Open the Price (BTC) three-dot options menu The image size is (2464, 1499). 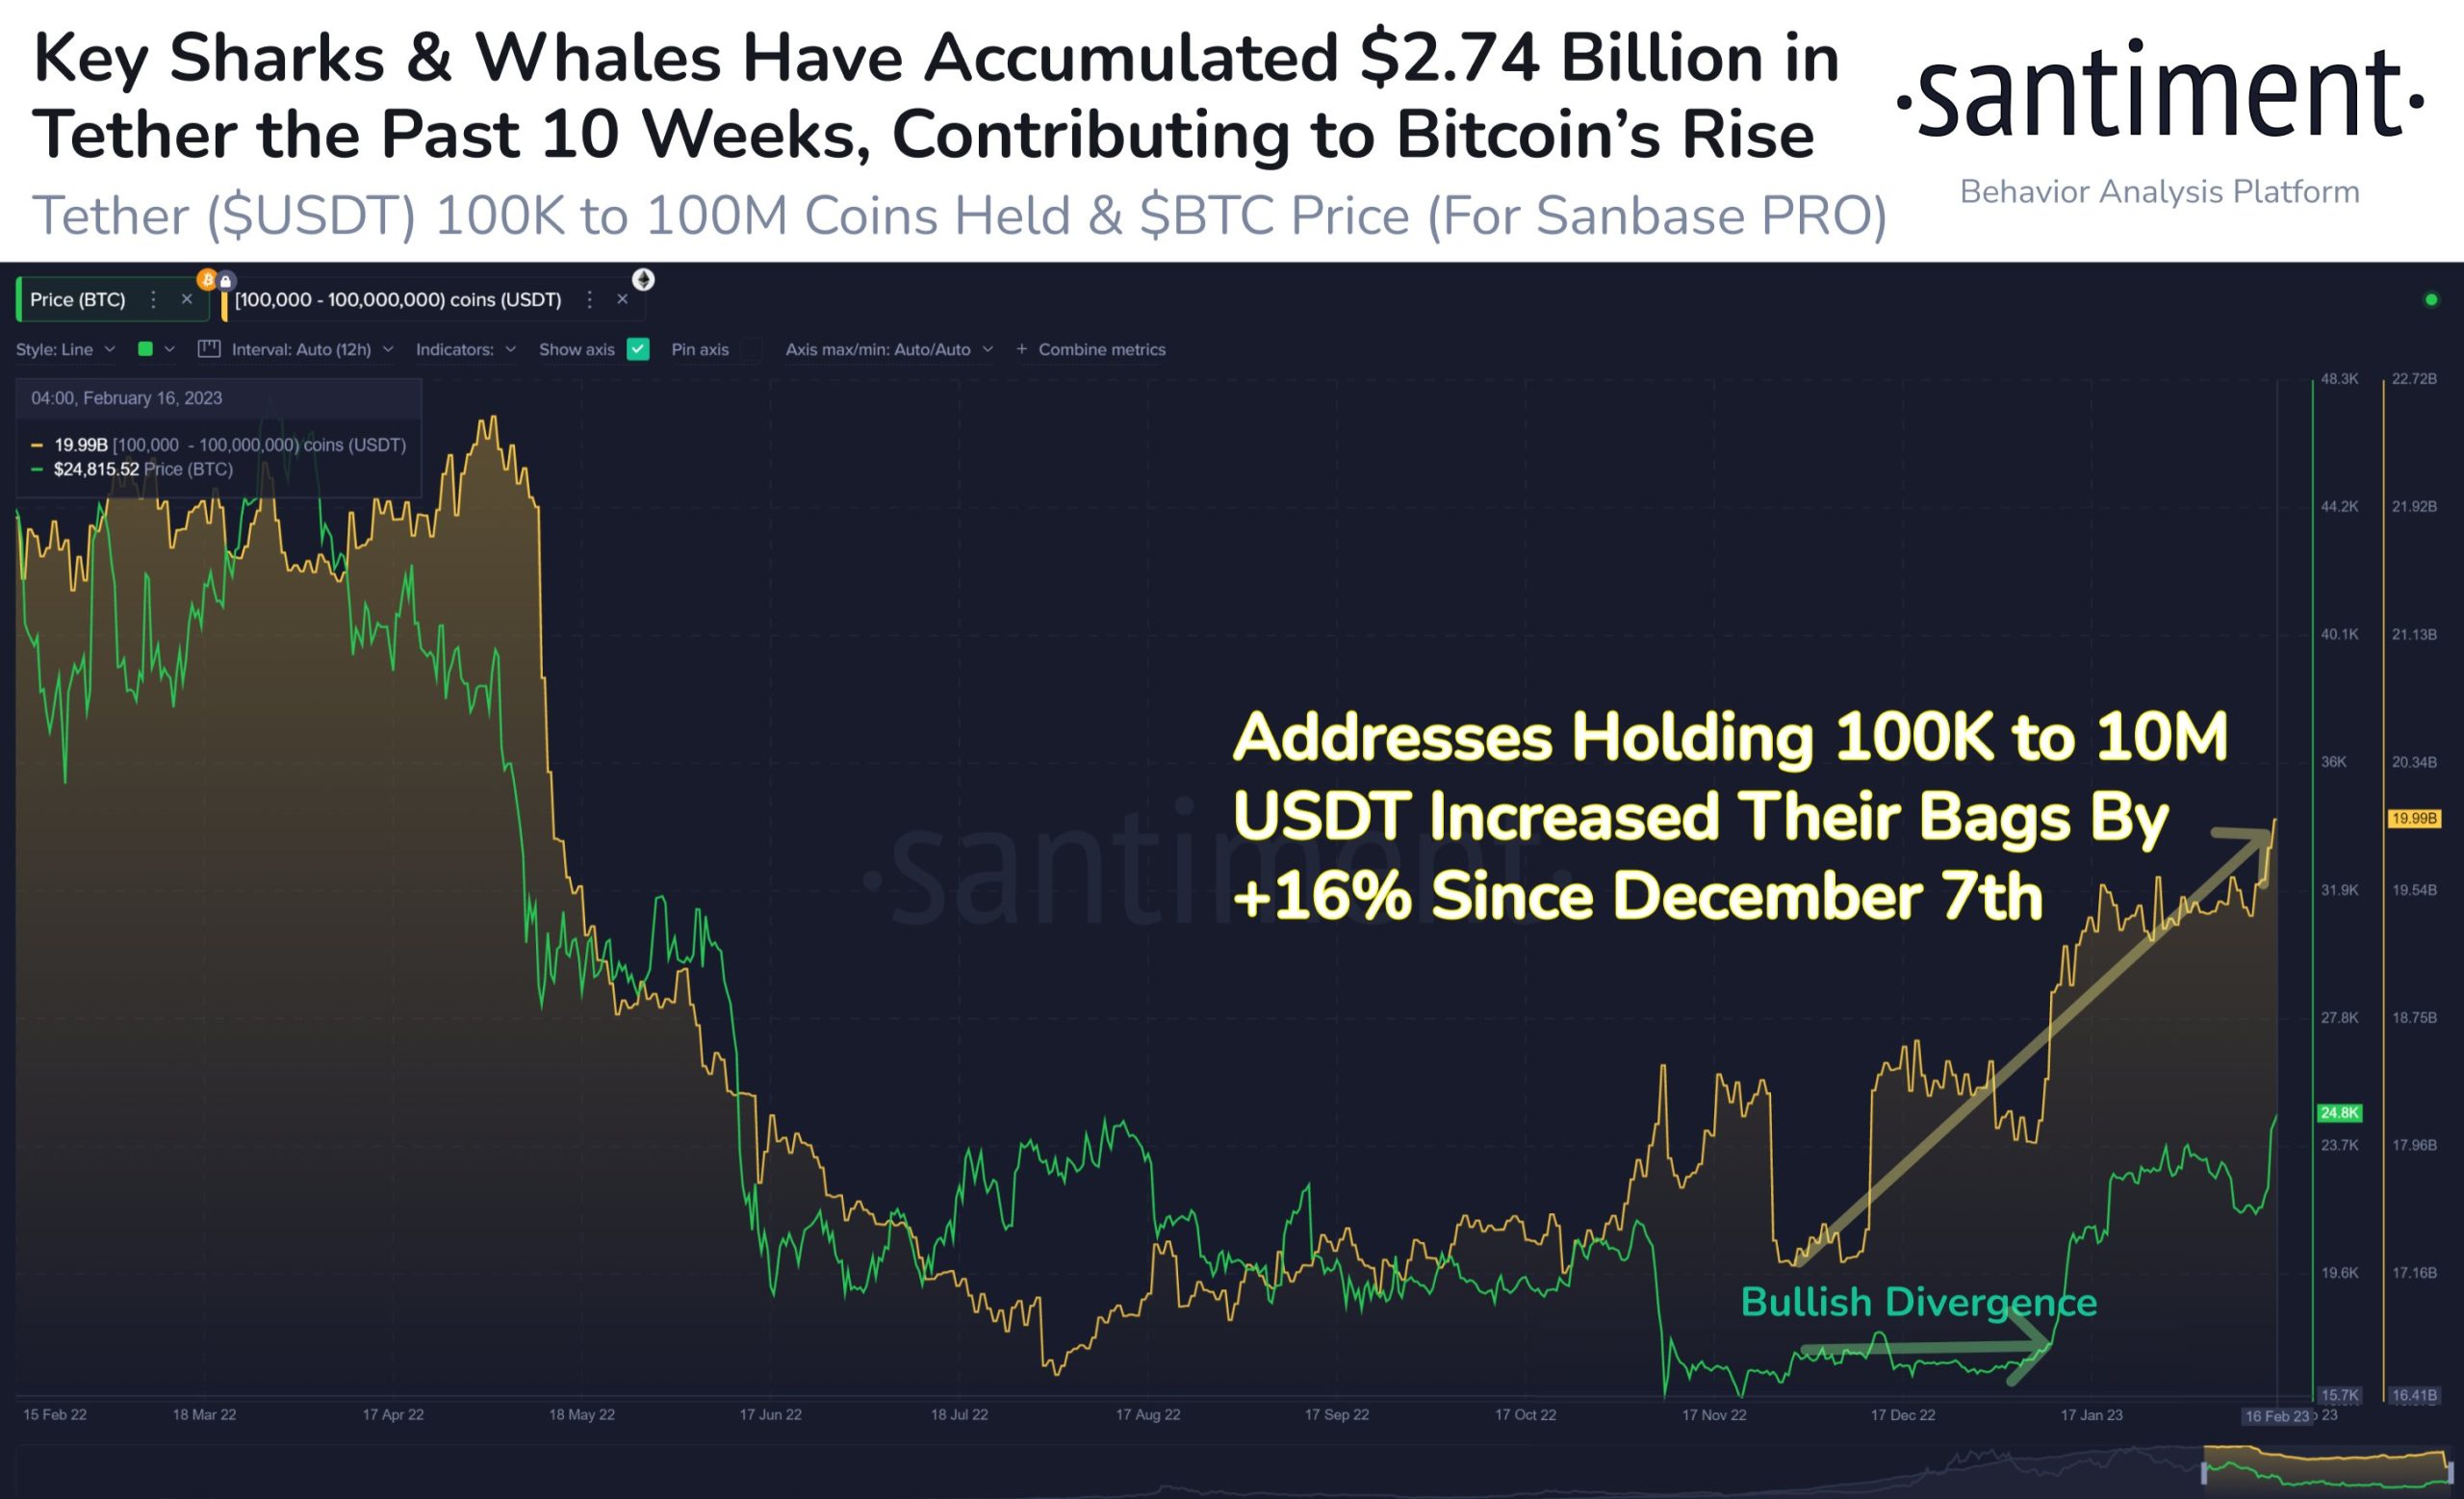tap(153, 300)
